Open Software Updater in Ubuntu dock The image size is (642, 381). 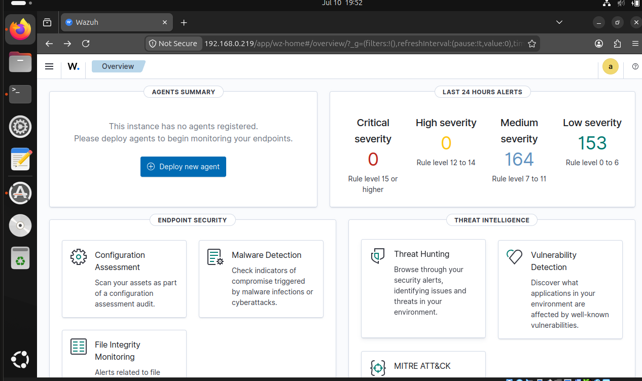tap(20, 193)
